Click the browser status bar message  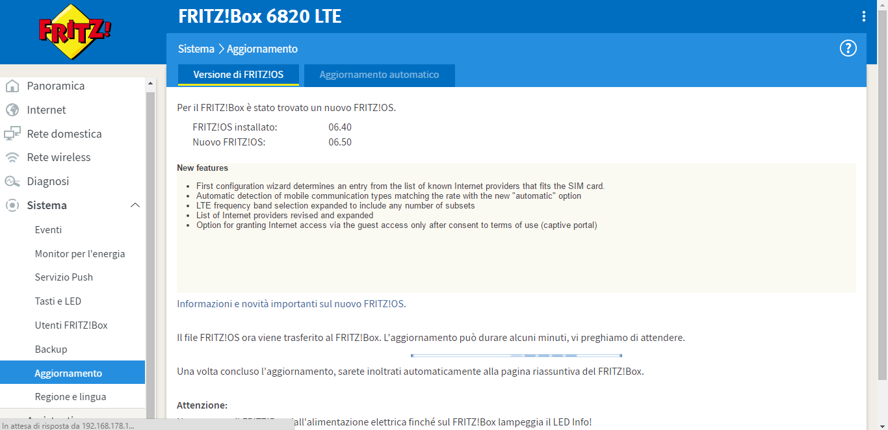click(x=68, y=425)
